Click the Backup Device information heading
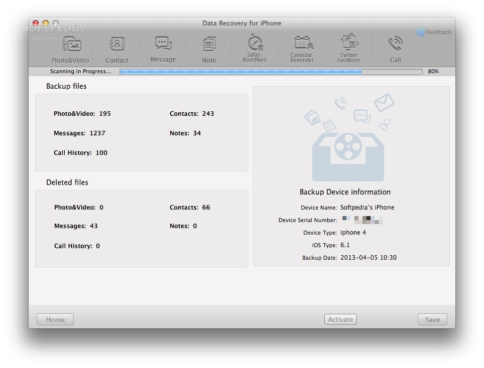This screenshot has height=368, width=484. click(x=345, y=192)
